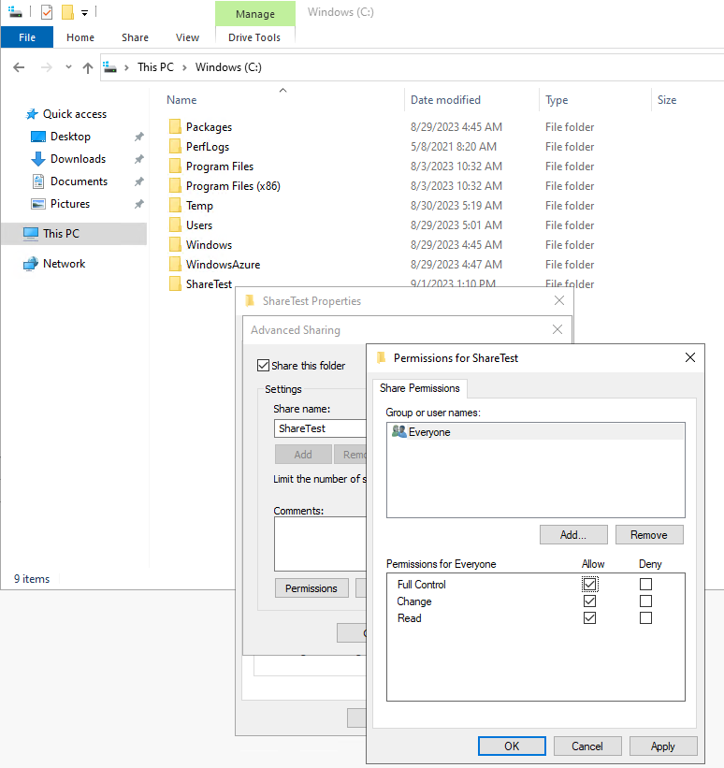Click Add... button in Permissions dialog
This screenshot has width=724, height=768.
tap(573, 535)
